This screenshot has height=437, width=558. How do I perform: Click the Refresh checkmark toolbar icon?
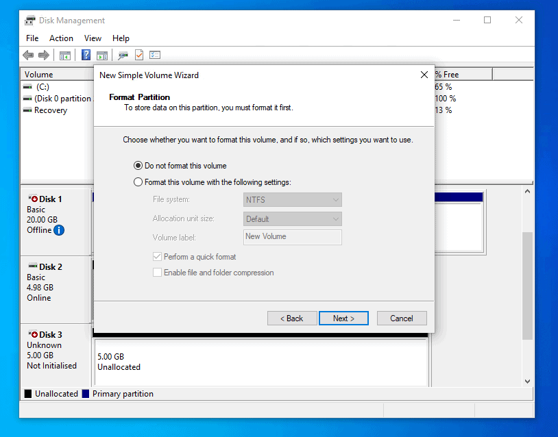tap(138, 55)
